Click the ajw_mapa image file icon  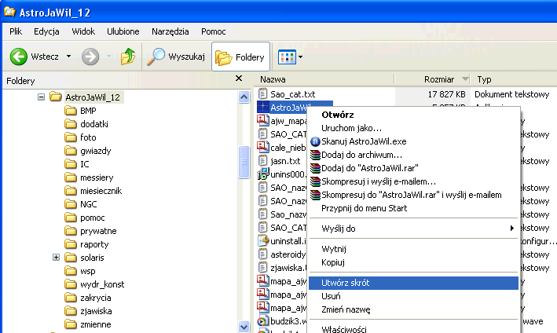(262, 120)
